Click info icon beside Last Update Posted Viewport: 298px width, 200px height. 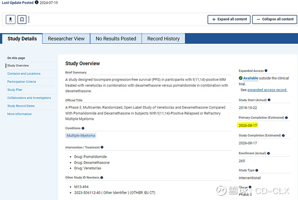pos(37,2)
